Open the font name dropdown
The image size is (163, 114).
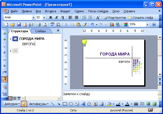(x=33, y=18)
